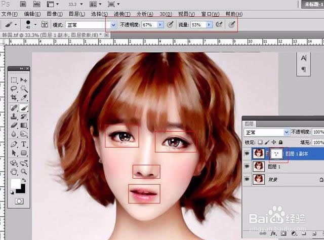This screenshot has width=324, height=240.
Task: Open layer blend mode 正常 dropdown
Action: click(287, 132)
